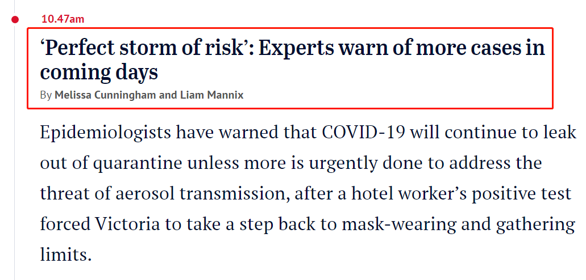The height and width of the screenshot is (280, 586).
Task: View author Melissa Cunningham's profile
Action: click(x=106, y=95)
